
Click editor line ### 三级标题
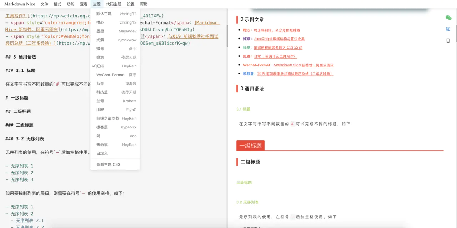[19, 125]
